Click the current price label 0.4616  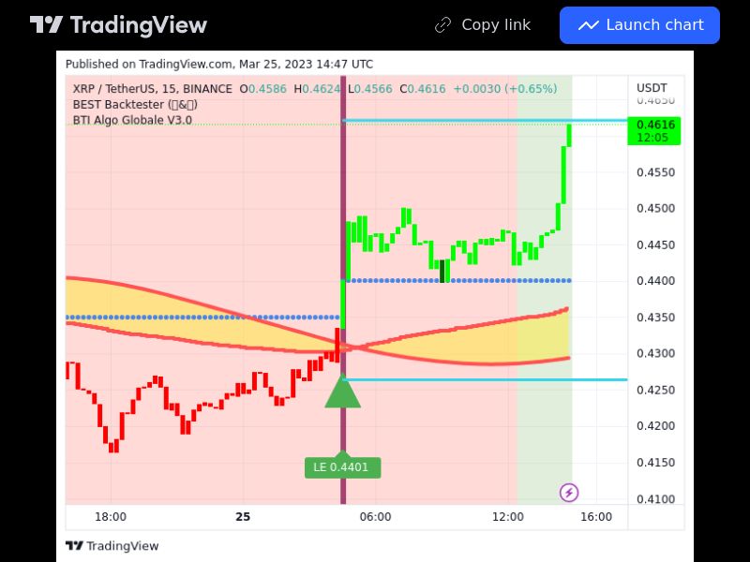[653, 131]
